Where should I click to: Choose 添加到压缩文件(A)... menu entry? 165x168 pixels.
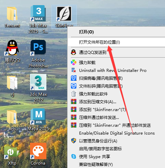click(x=117, y=102)
